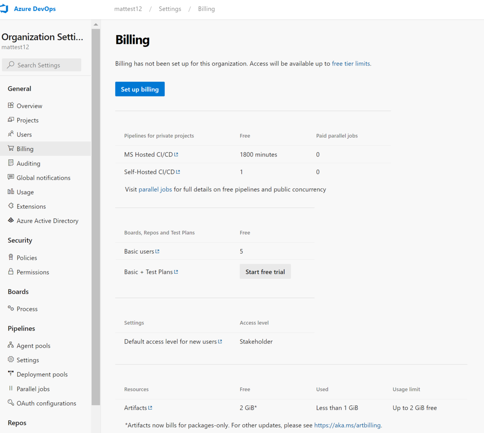Open the Users settings page
This screenshot has height=433, width=484.
pyautogui.click(x=24, y=135)
